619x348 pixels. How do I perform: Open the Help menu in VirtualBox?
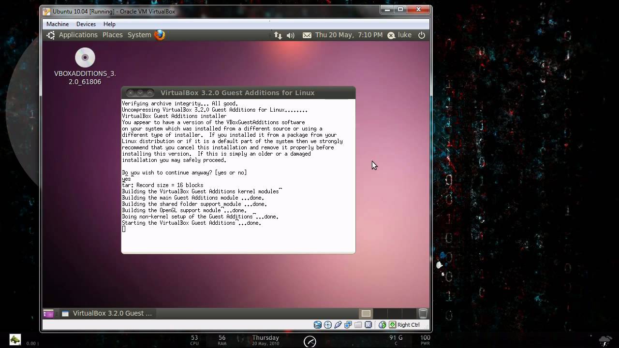(109, 24)
